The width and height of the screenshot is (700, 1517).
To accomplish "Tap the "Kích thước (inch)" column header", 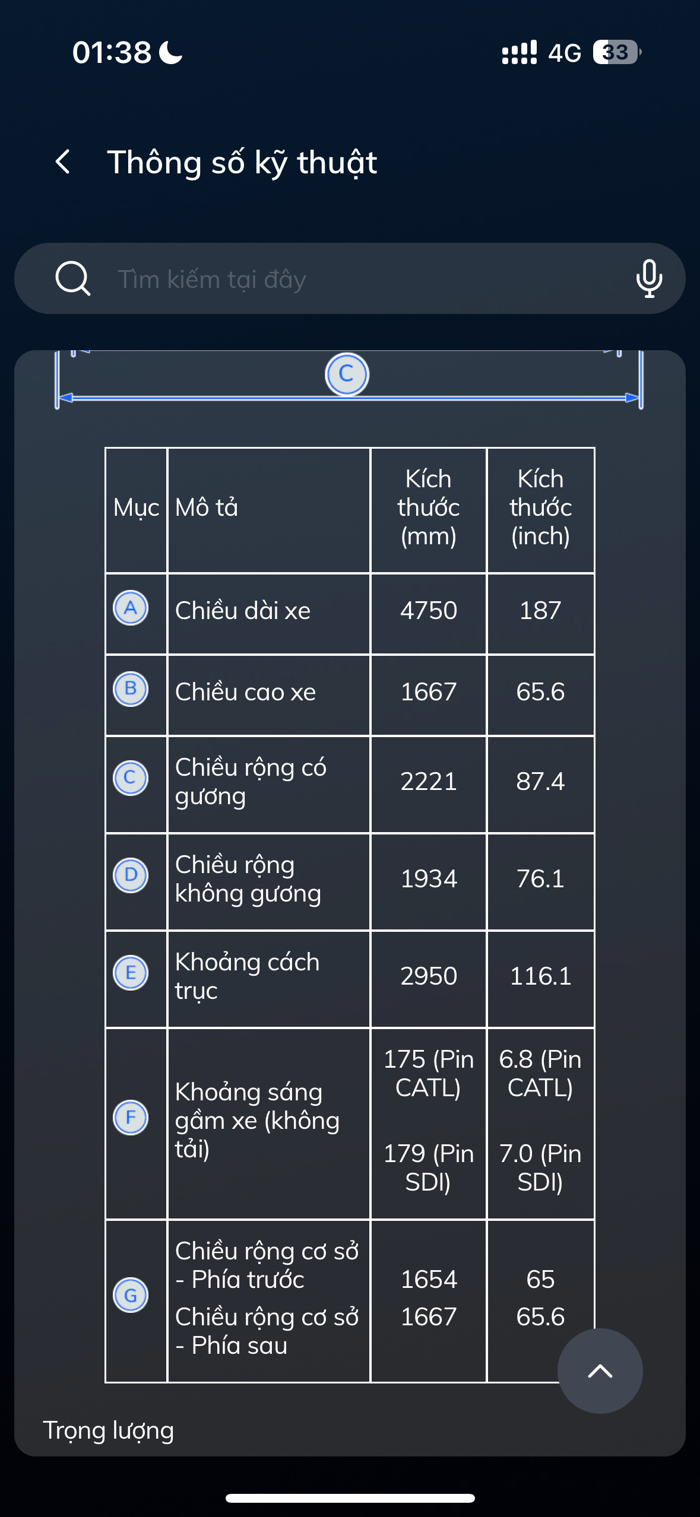I will tap(540, 508).
